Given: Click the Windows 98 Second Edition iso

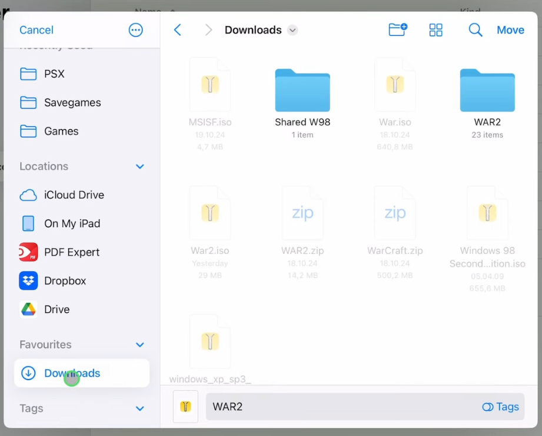Looking at the screenshot, I should 487,213.
